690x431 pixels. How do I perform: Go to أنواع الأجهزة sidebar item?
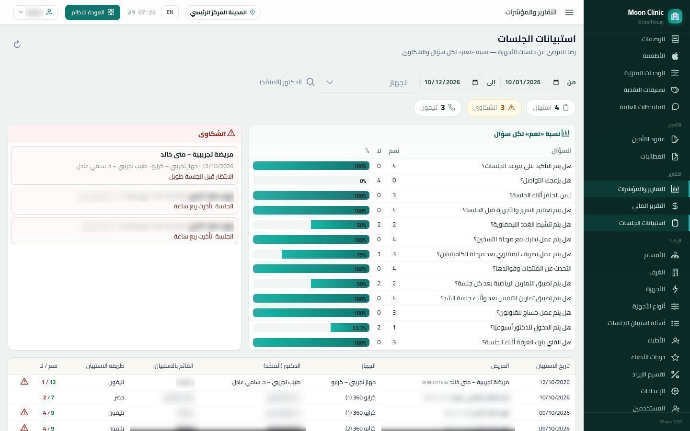tap(636, 306)
